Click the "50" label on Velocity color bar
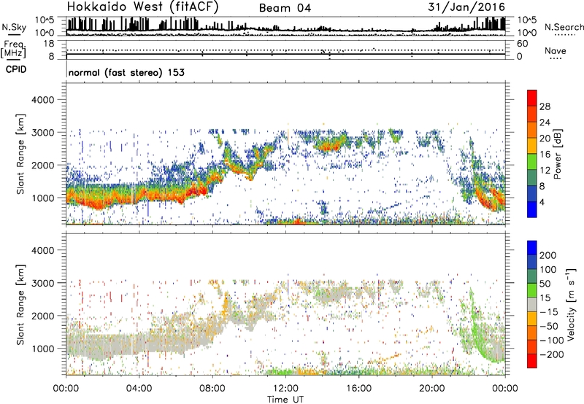The image size is (584, 404). (545, 284)
